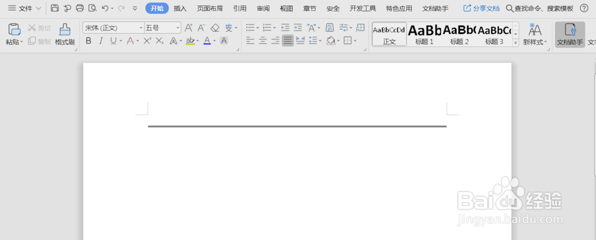Apply the 标题 3 heading style
The image size is (596, 240).
(494, 34)
